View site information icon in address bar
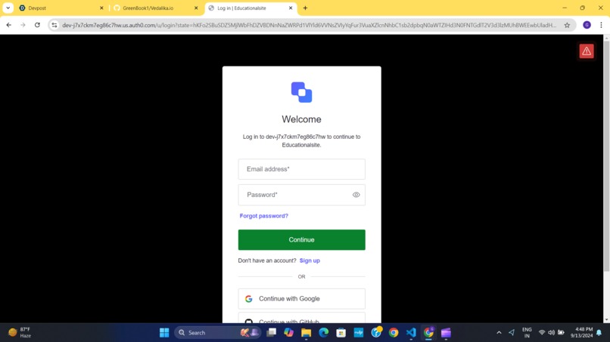The width and height of the screenshot is (610, 342). (54, 25)
